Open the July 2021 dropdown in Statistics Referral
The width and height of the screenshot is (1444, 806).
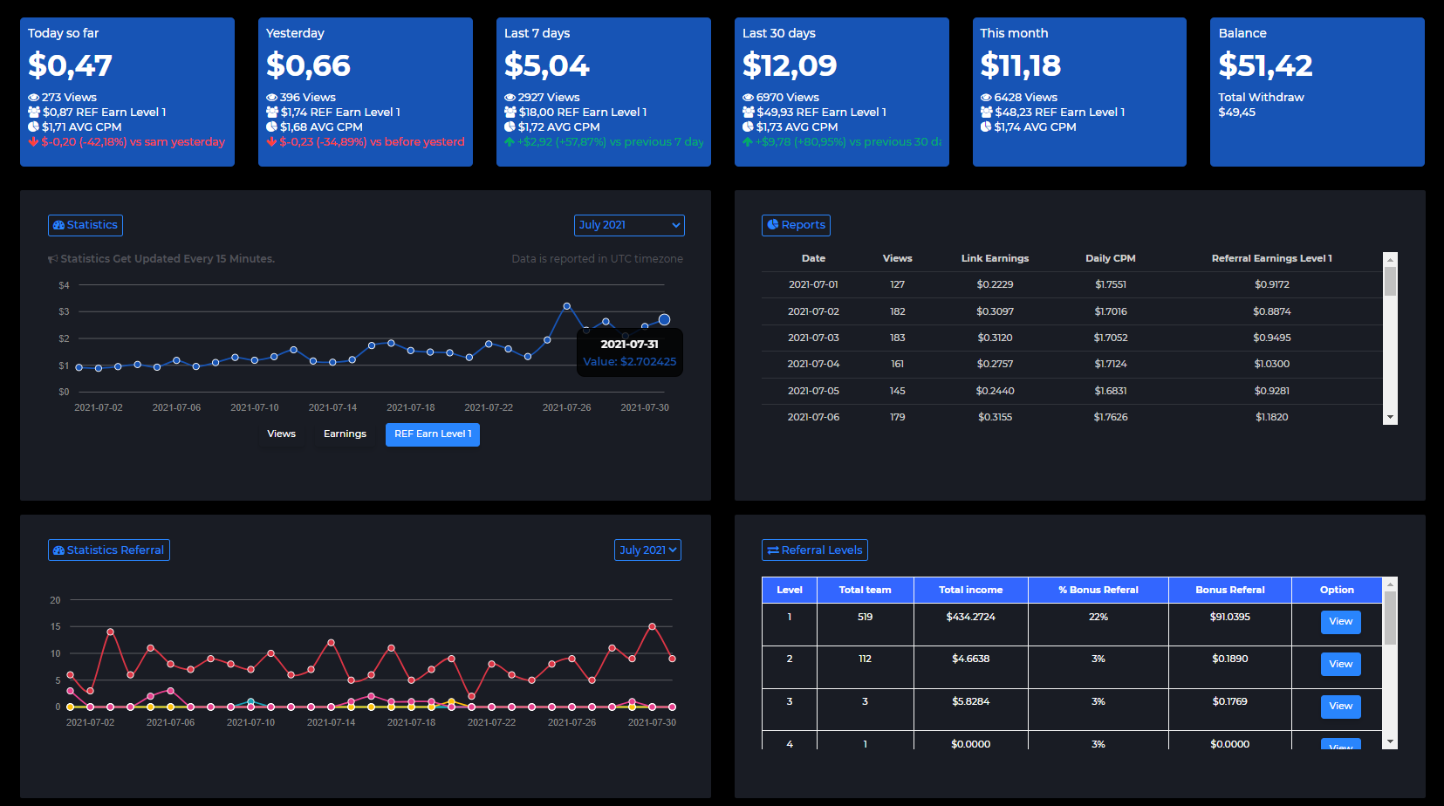pyautogui.click(x=647, y=550)
